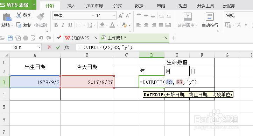Click the Paste clipboard icon
Viewport: 253px width, 136px height.
(x=7, y=17)
